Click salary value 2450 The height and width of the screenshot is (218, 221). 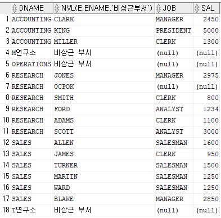pos(211,19)
